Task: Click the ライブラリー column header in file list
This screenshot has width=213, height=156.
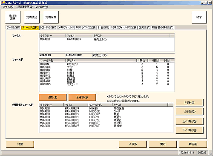Action: (x=52, y=36)
